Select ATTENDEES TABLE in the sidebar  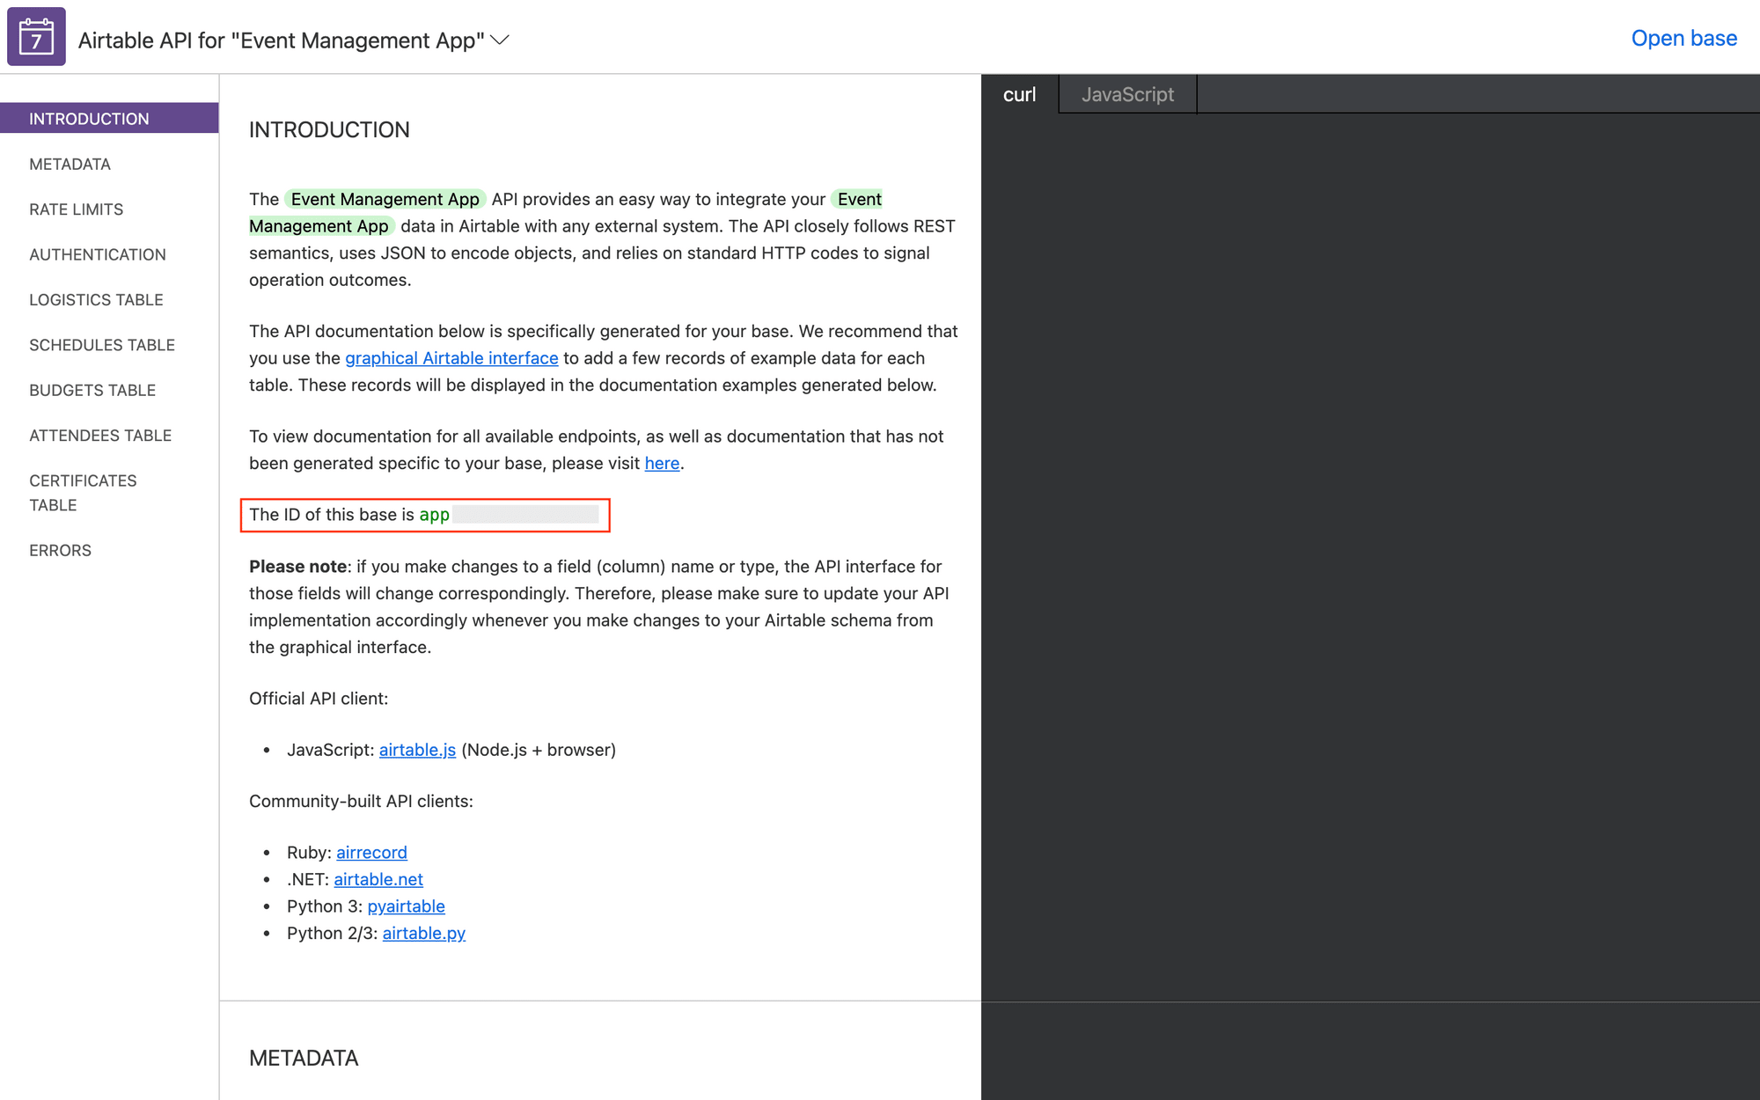click(100, 435)
